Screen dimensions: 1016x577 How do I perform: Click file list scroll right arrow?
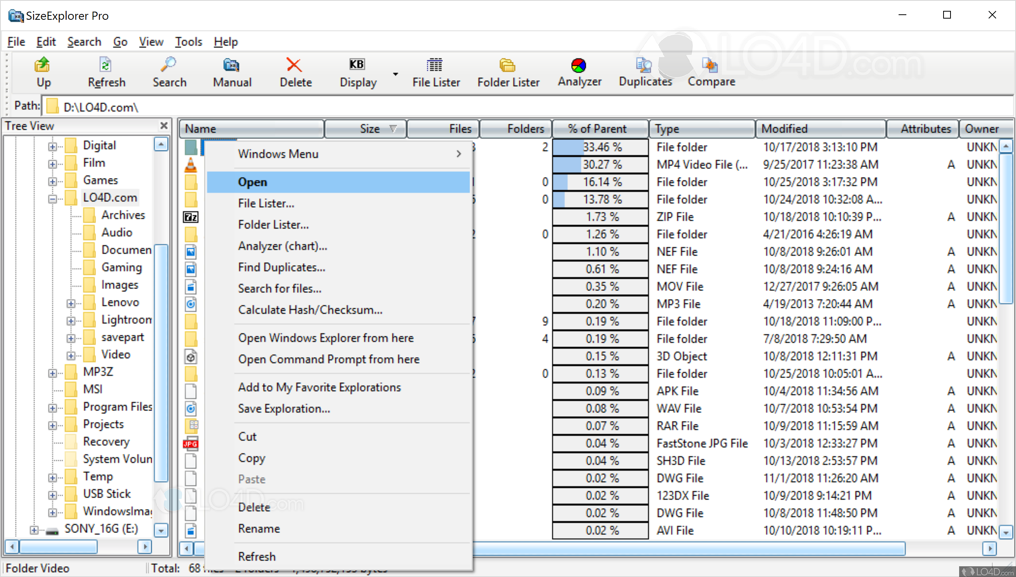tap(990, 549)
